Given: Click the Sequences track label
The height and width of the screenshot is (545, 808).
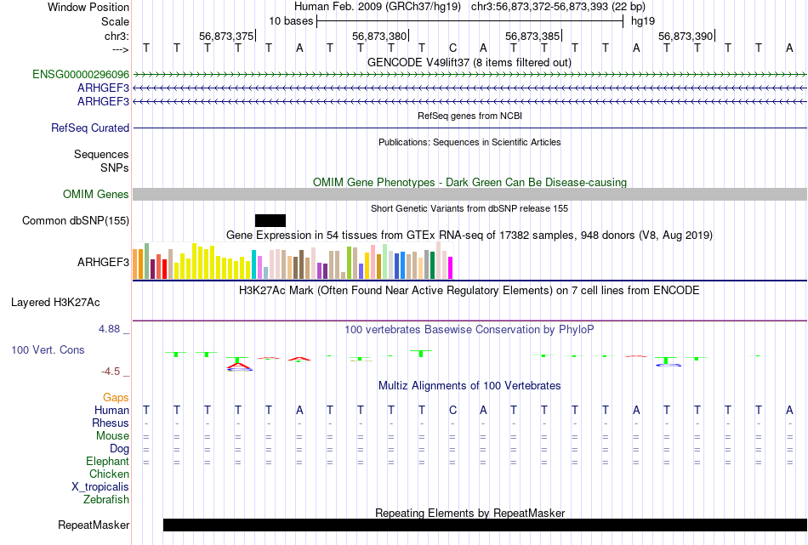Looking at the screenshot, I should (x=101, y=154).
